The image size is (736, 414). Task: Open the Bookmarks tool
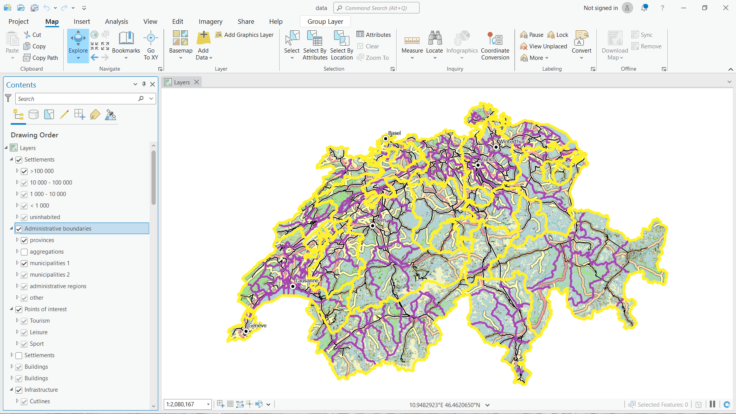(x=126, y=39)
